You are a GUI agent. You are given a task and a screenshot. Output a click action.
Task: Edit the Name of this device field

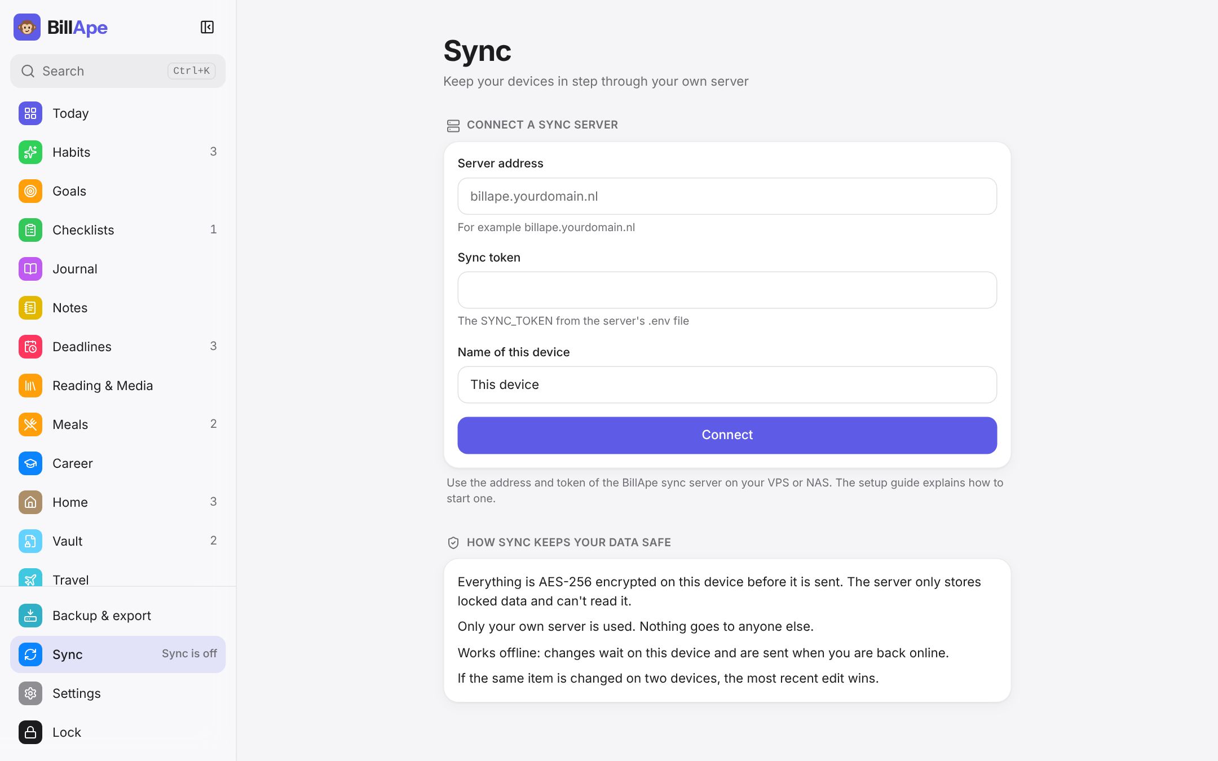point(727,385)
